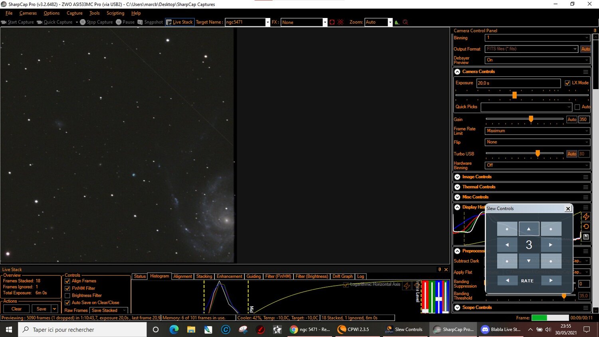Open the Flip dropdown
Viewport: 599px width, 337px height.
click(x=537, y=142)
